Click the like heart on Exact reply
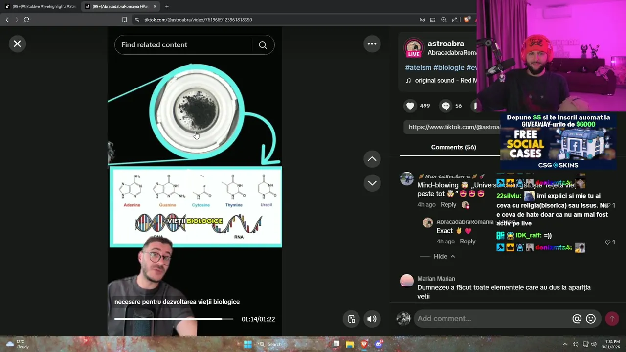The width and height of the screenshot is (626, 352). (608, 242)
